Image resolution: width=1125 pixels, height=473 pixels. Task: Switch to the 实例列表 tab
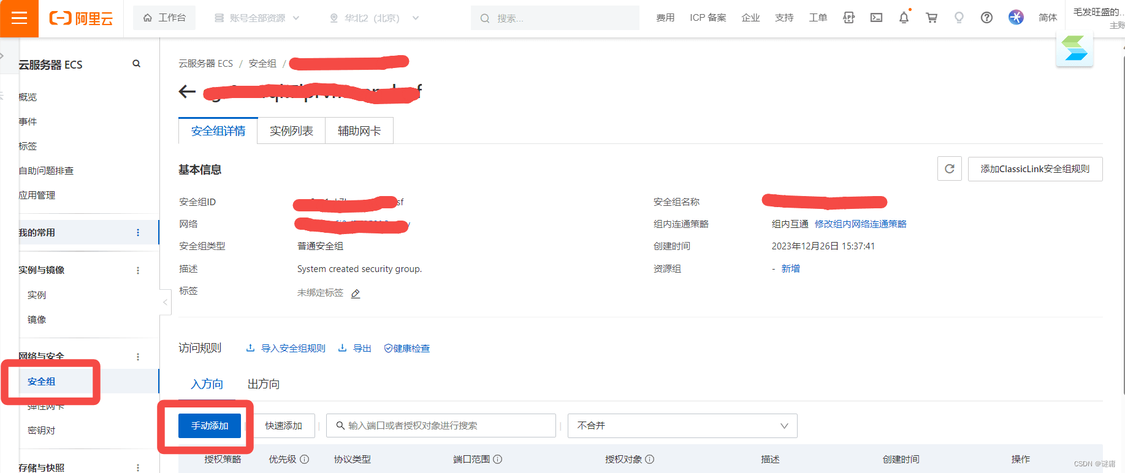[291, 131]
